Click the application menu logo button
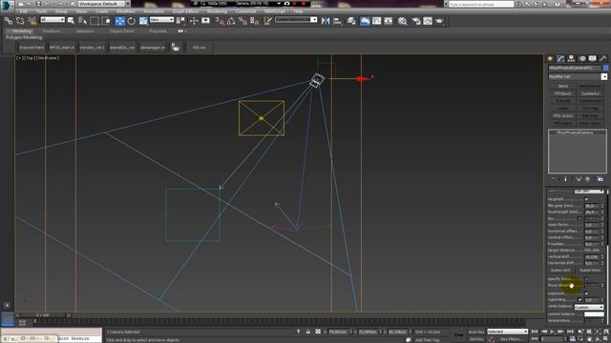This screenshot has width=611, height=343. 7,5
